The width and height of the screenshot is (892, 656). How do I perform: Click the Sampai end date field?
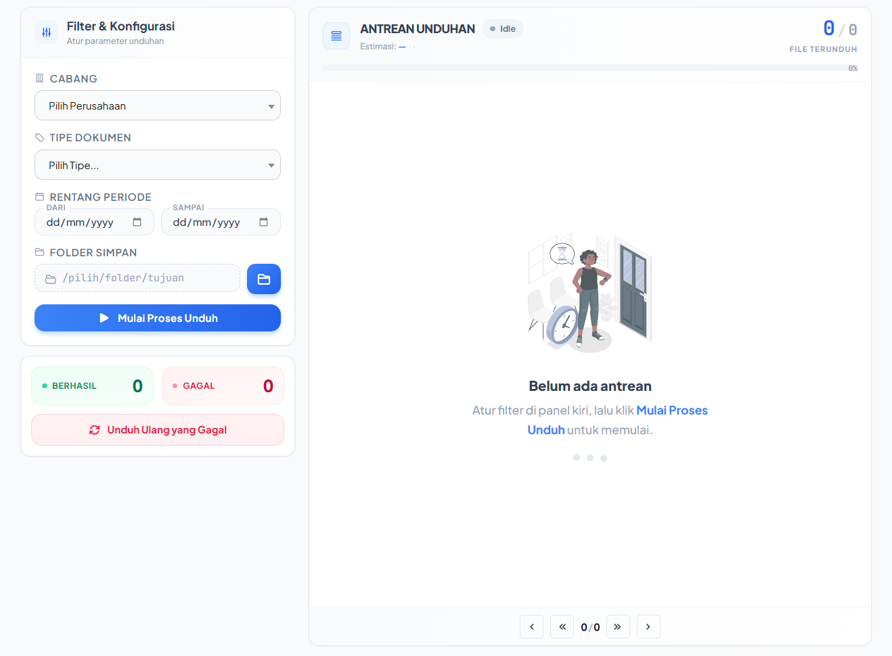(x=210, y=222)
